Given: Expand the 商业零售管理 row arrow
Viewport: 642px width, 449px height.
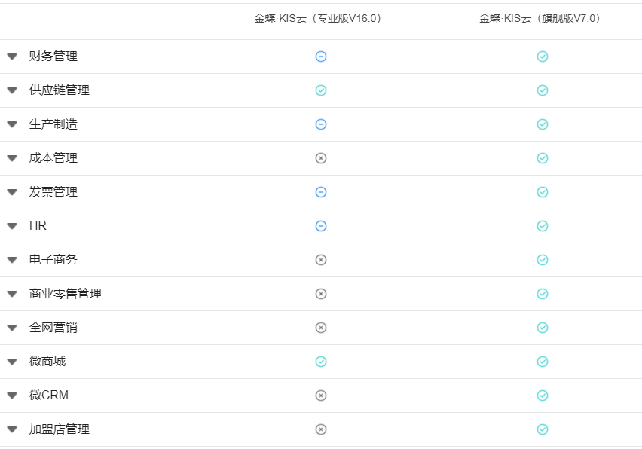Looking at the screenshot, I should [x=12, y=294].
